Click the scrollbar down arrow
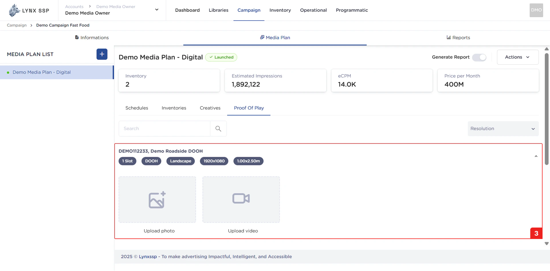The height and width of the screenshot is (271, 550). click(547, 244)
